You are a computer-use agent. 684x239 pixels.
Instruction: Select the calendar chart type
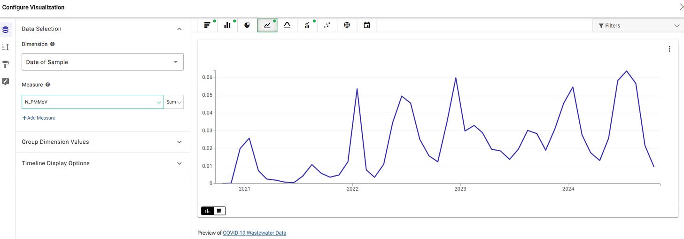pyautogui.click(x=367, y=25)
